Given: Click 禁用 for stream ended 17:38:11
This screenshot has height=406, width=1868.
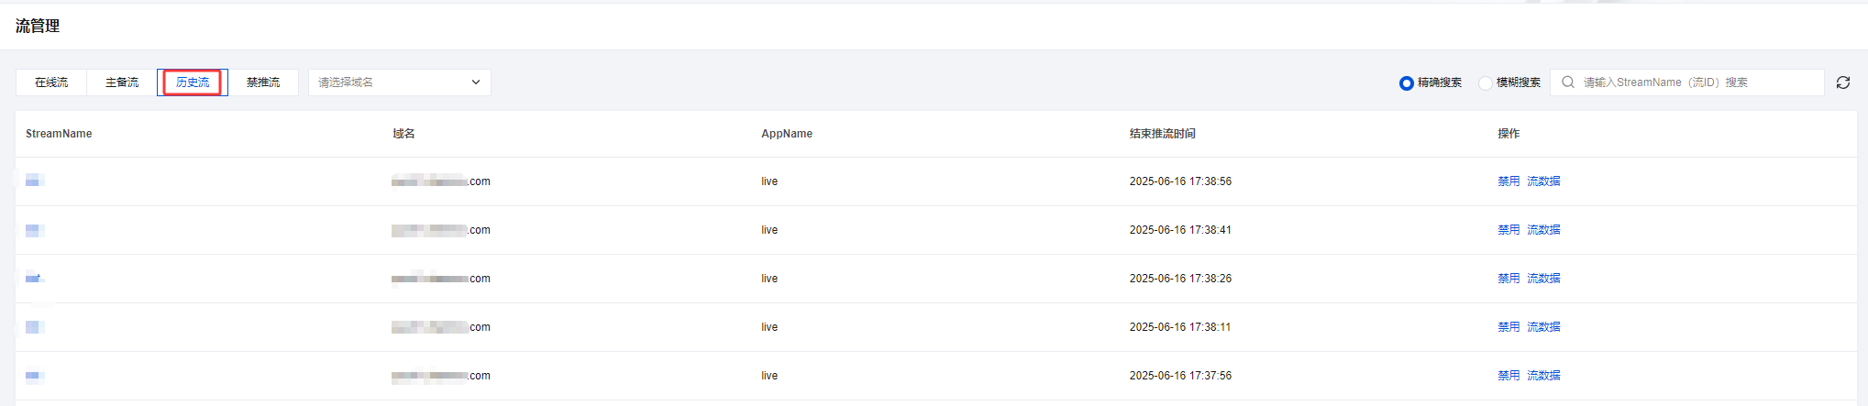Looking at the screenshot, I should point(1509,327).
